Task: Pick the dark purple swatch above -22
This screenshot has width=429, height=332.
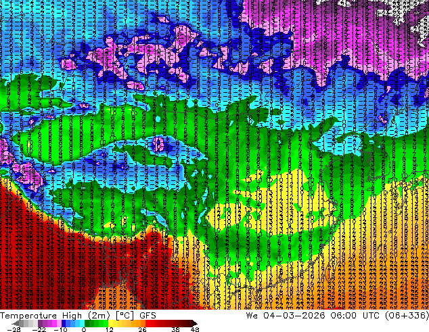Action: click(x=40, y=323)
